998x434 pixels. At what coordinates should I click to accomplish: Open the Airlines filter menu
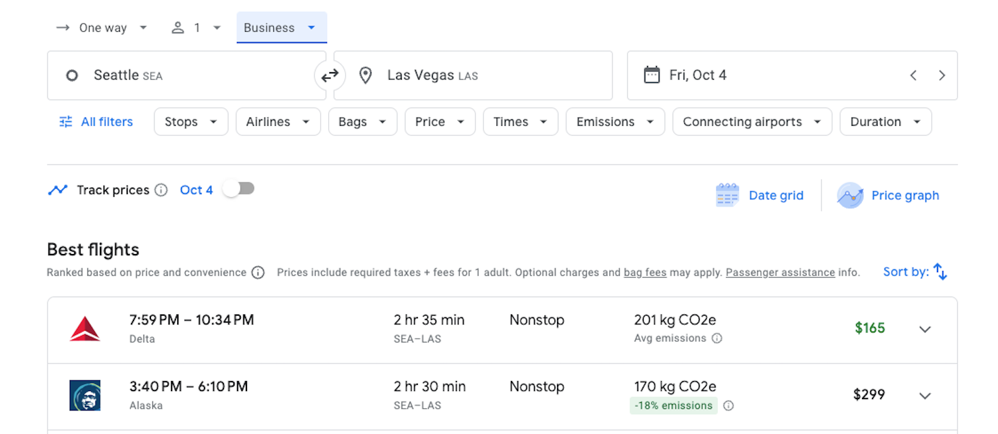[x=278, y=121]
